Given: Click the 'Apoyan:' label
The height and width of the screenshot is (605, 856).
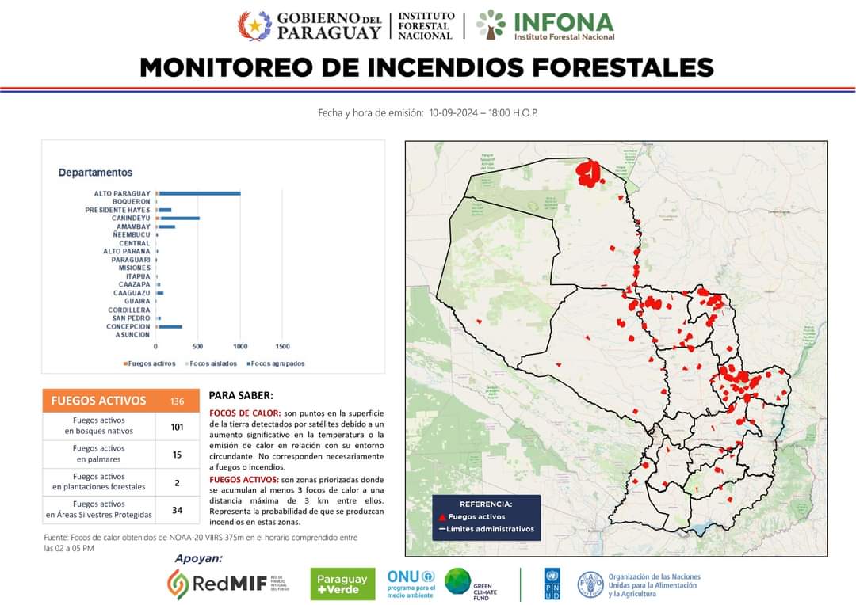Looking at the screenshot, I should click(x=199, y=558).
